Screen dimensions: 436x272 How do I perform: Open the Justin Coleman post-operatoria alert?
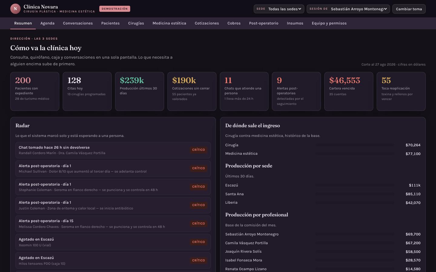[x=113, y=205]
